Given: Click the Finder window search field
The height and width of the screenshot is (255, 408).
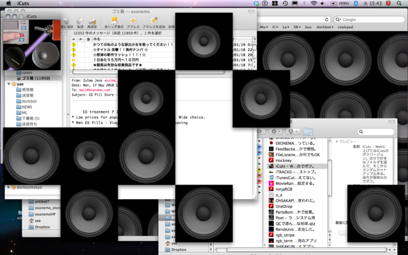Looking at the screenshot, I should coord(376,132).
